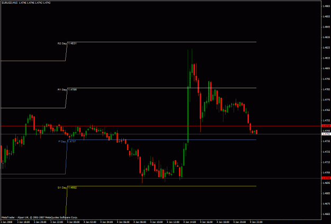Screen dimensions: 331x224
Task: Select the R1 Day 1.4788 pivot label
Action: (67, 89)
